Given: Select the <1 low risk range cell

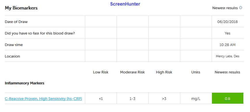Looking at the screenshot, I should pos(101,99).
